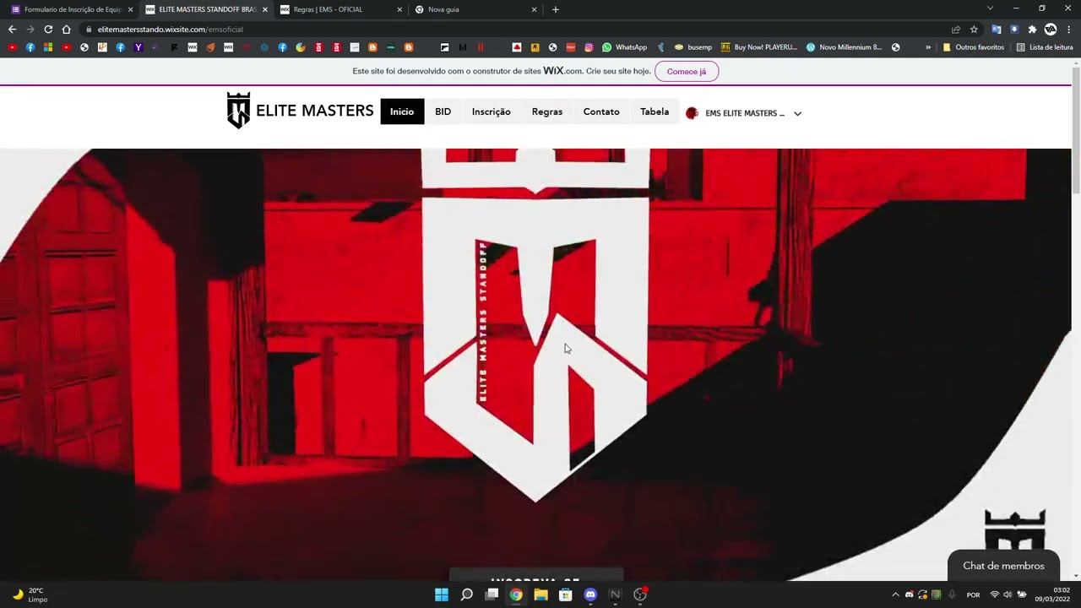
Task: Switch to the Formulario de Inscrição tab
Action: pyautogui.click(x=71, y=9)
